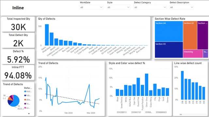Expand the Defect Description dropdown
The height and width of the screenshot is (117, 209).
[x=182, y=7]
